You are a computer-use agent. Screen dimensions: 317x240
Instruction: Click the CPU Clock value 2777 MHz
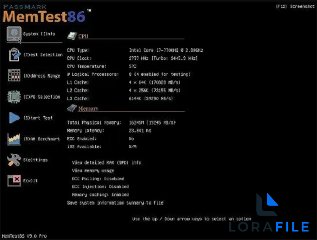163,58
